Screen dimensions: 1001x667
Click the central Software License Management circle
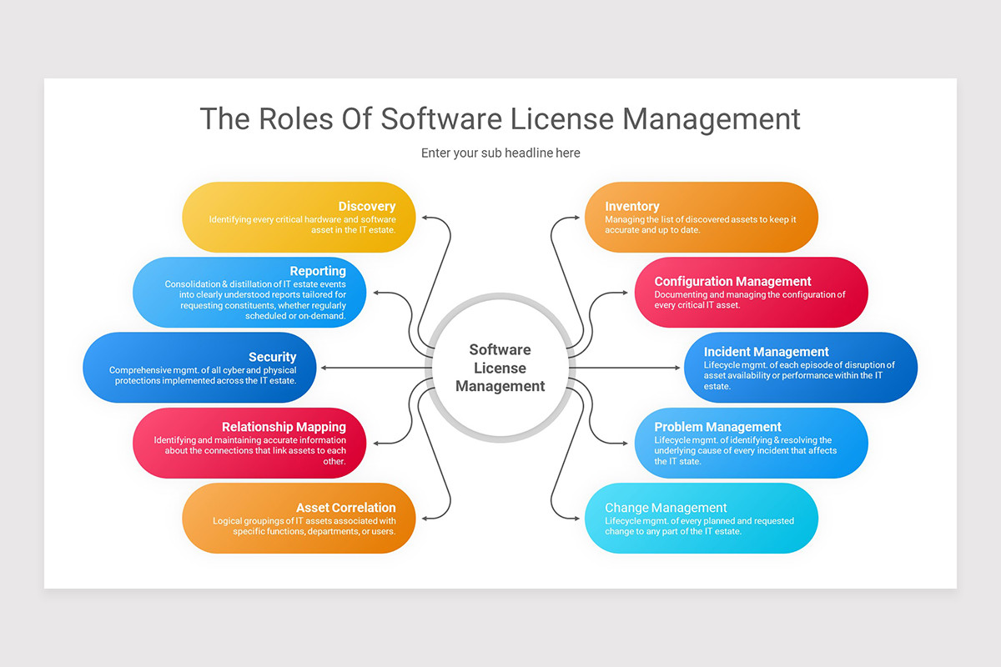point(500,368)
